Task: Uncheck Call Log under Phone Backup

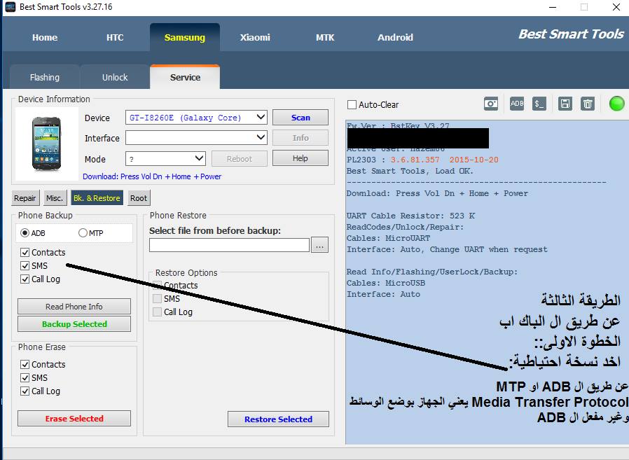Action: [x=25, y=279]
